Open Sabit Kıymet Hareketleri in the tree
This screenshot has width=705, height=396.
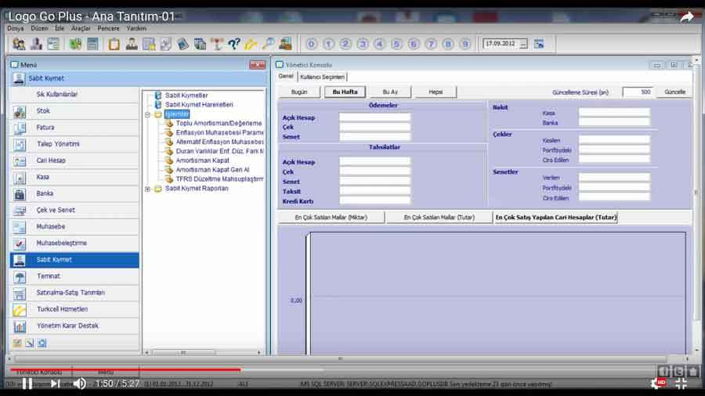199,105
